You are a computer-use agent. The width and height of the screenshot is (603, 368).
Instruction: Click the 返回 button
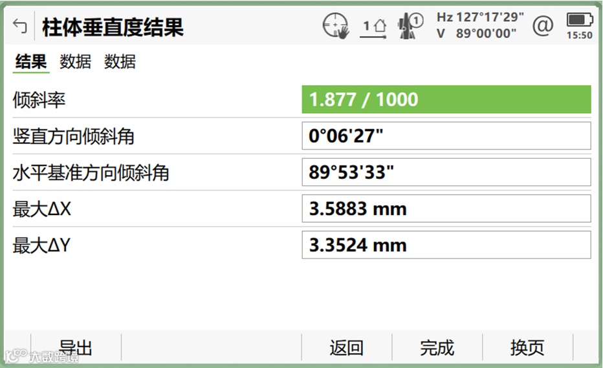(x=347, y=347)
